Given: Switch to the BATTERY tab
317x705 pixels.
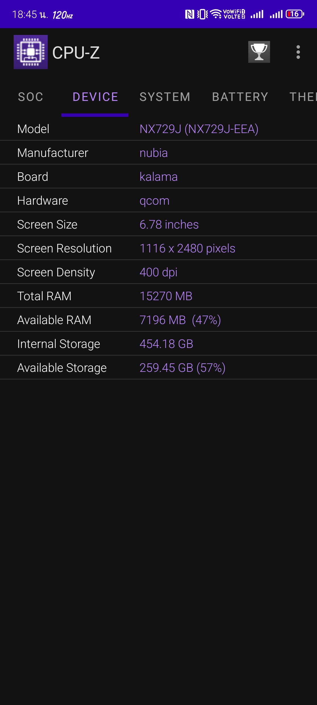Looking at the screenshot, I should pyautogui.click(x=240, y=97).
